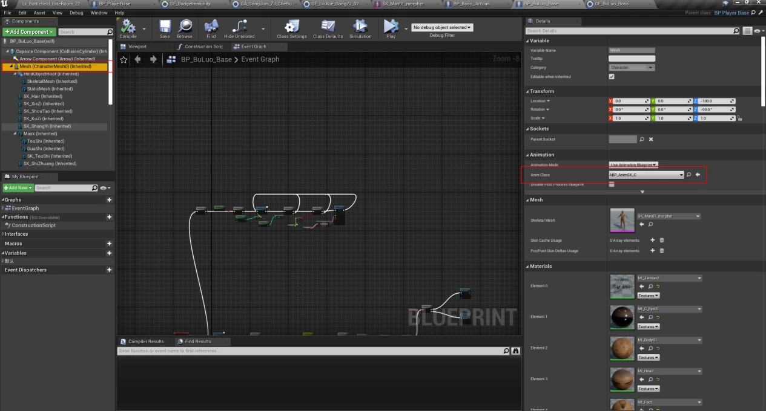The width and height of the screenshot is (766, 411).
Task: Save the blueprint with Save icon
Action: coord(165,27)
